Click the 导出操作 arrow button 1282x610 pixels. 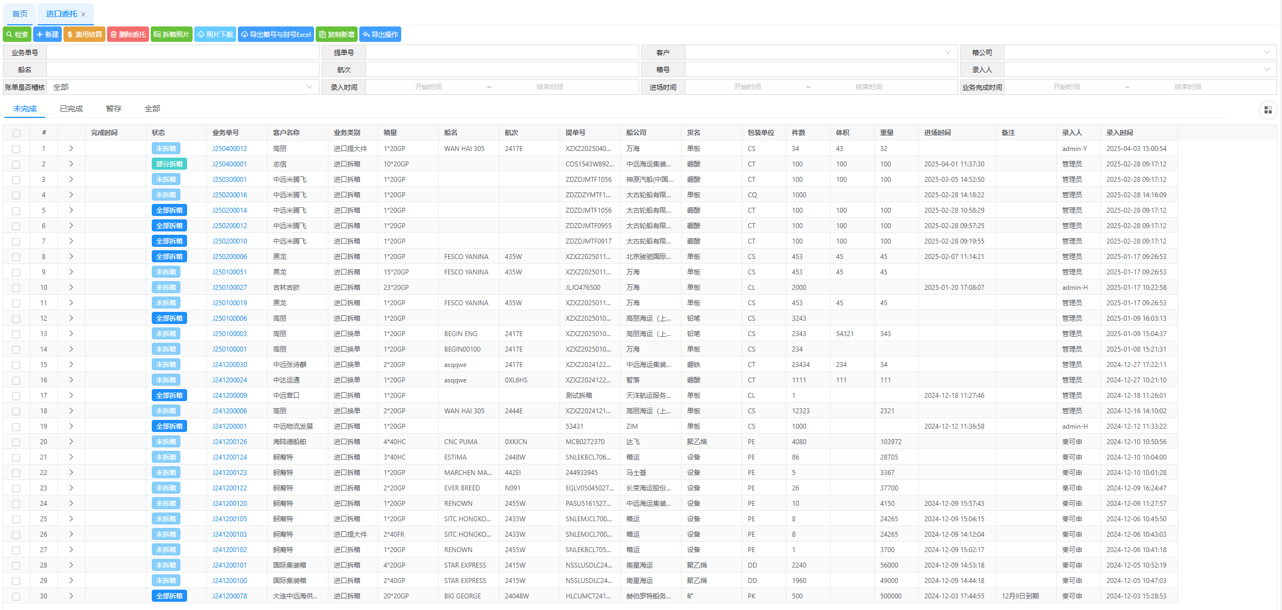380,34
